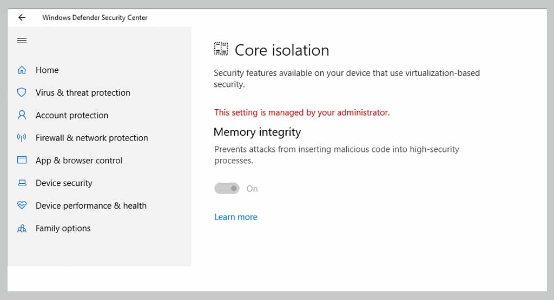The height and width of the screenshot is (300, 554).
Task: Click the 'Security features available on your device' description
Action: pos(347,78)
